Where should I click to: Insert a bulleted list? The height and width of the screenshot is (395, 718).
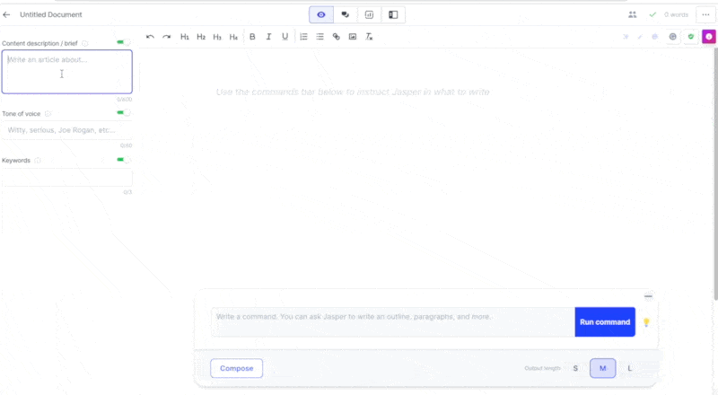tap(320, 37)
